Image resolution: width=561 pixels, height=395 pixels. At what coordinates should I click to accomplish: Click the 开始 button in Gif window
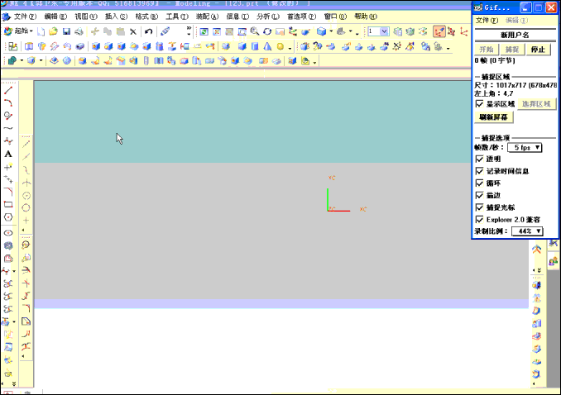tap(487, 50)
